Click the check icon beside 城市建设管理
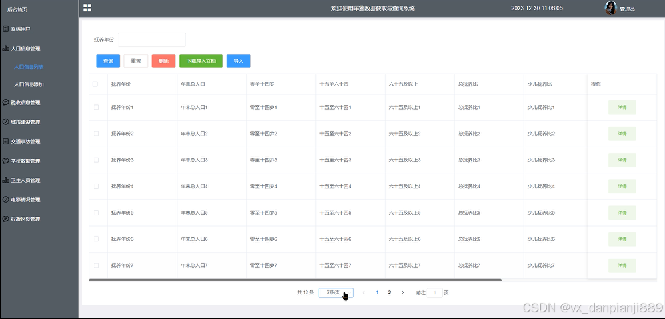 click(6, 122)
